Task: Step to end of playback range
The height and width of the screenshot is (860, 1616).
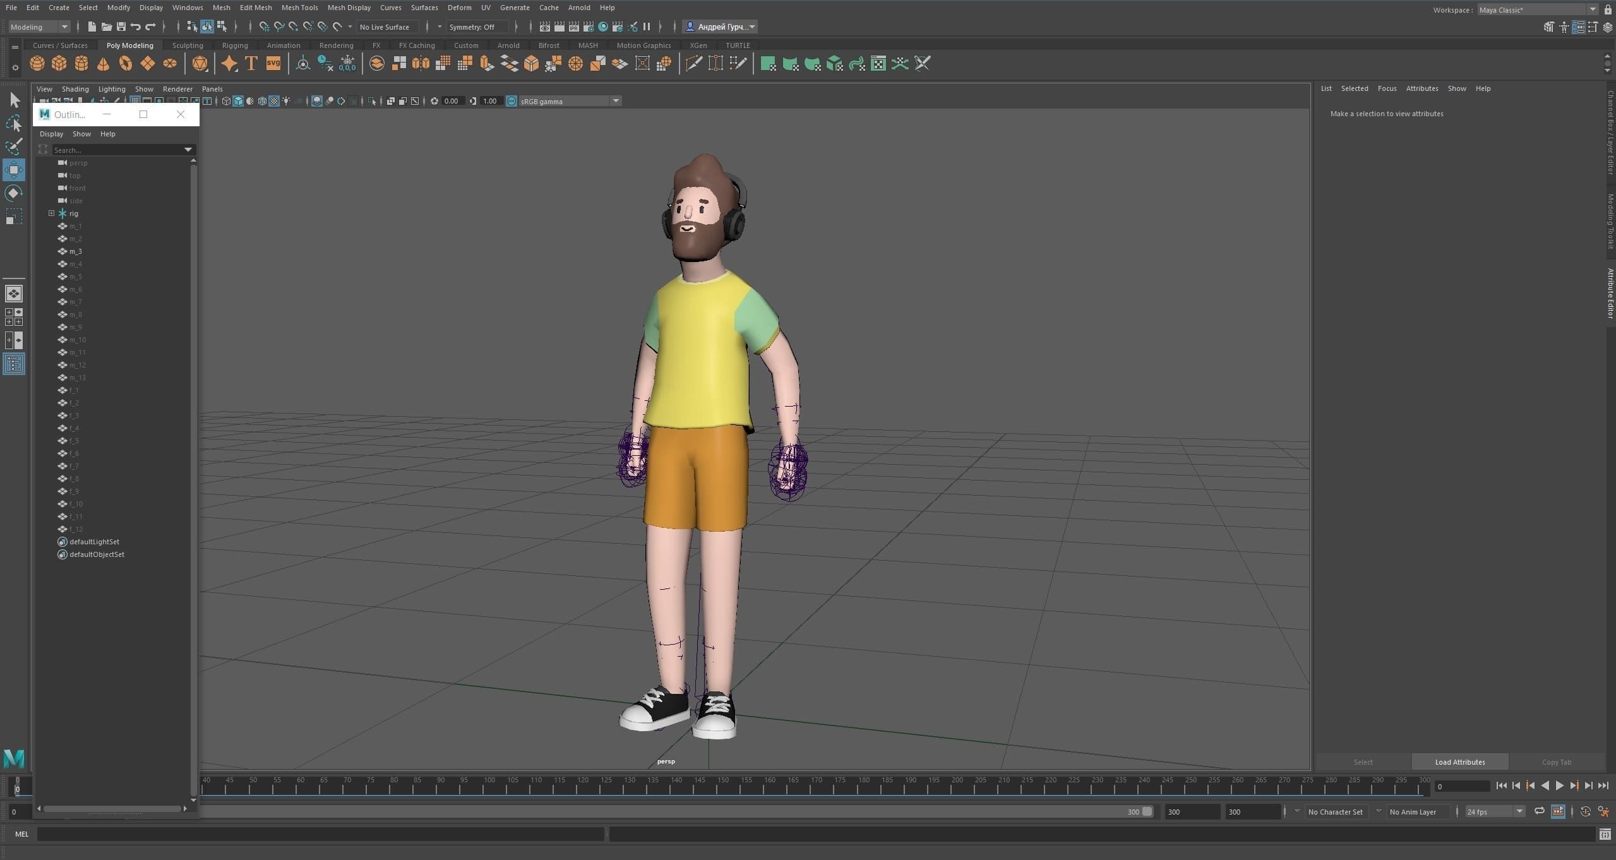Action: coord(1603,785)
